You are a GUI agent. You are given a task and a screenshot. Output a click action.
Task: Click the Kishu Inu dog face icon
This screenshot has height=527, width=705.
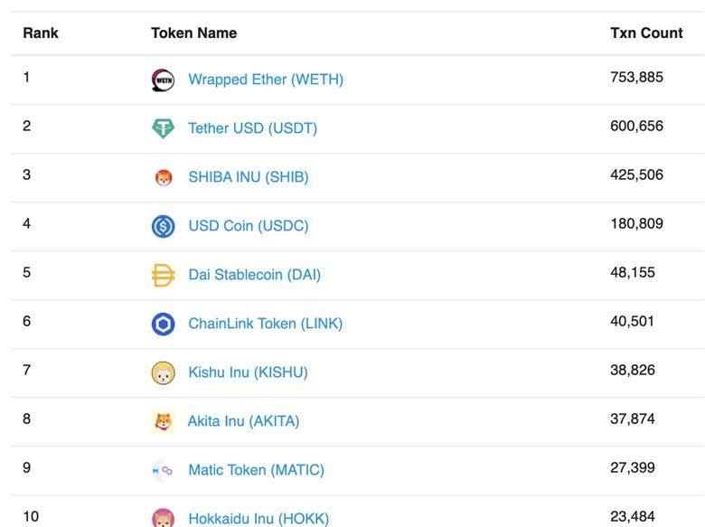pos(164,372)
